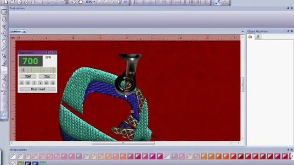Print the embroidery design
This screenshot has height=165, width=294.
[x=26, y=2]
